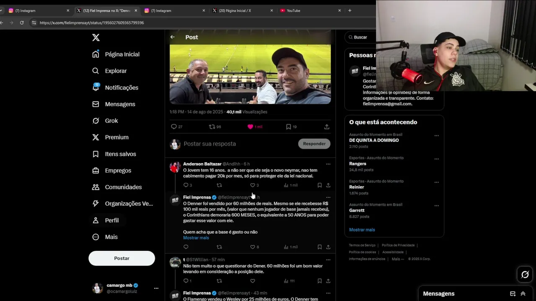Open more options on Fiel Imprensa's Denner reply
The image size is (536, 301).
click(328, 197)
